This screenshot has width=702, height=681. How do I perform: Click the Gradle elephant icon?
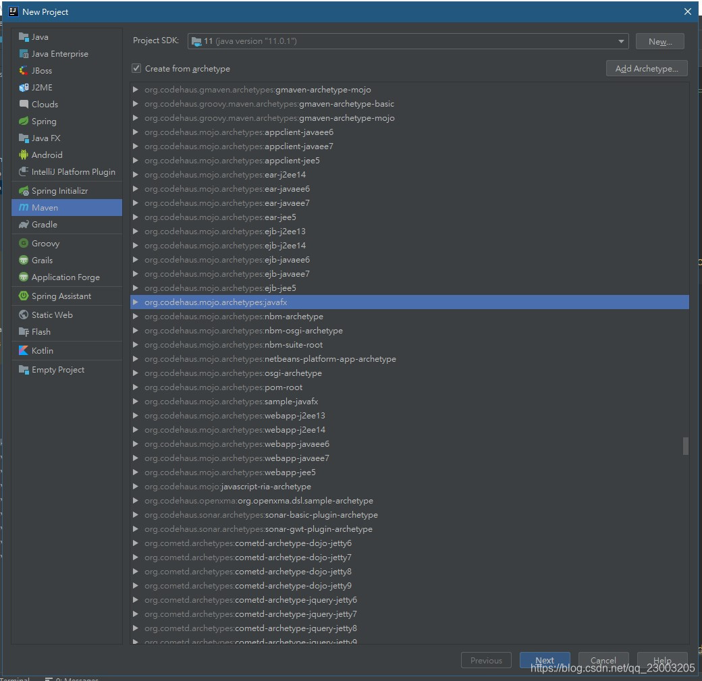(24, 225)
